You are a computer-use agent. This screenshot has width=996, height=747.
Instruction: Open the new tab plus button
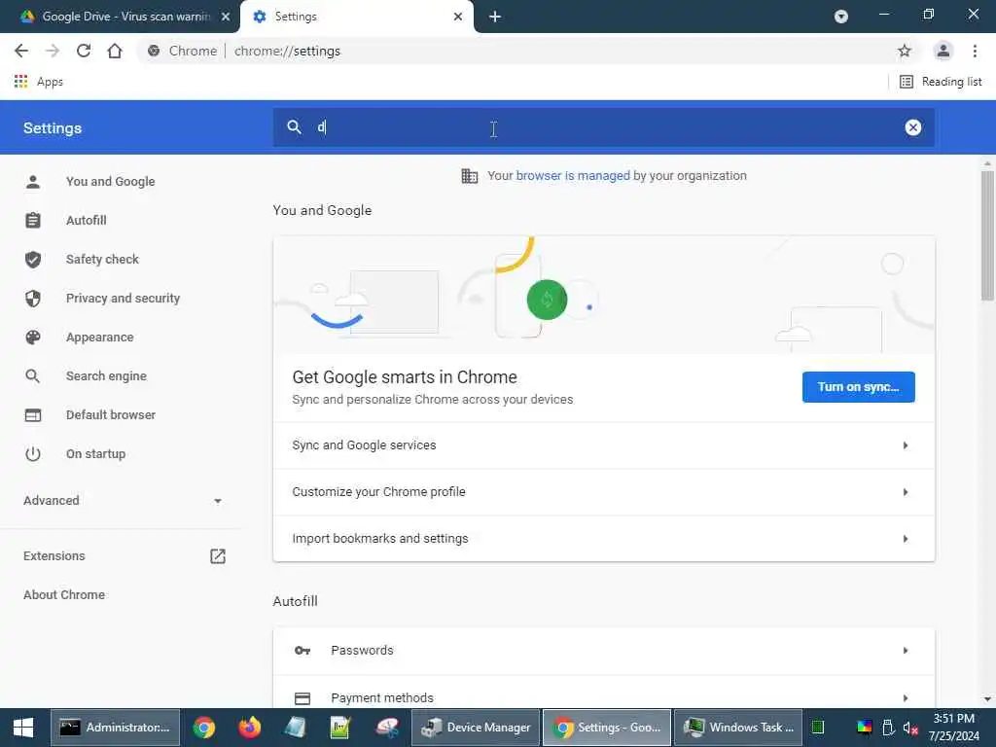[495, 17]
